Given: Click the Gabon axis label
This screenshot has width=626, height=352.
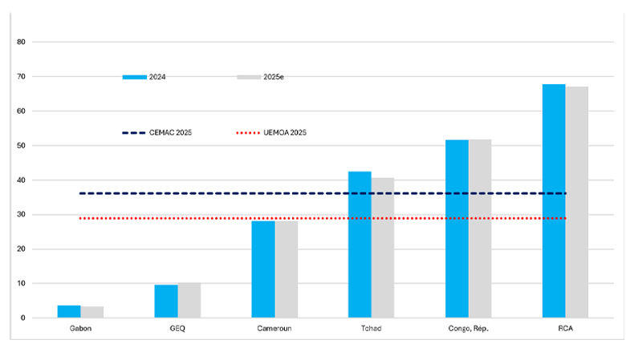Looking at the screenshot, I should [x=80, y=329].
